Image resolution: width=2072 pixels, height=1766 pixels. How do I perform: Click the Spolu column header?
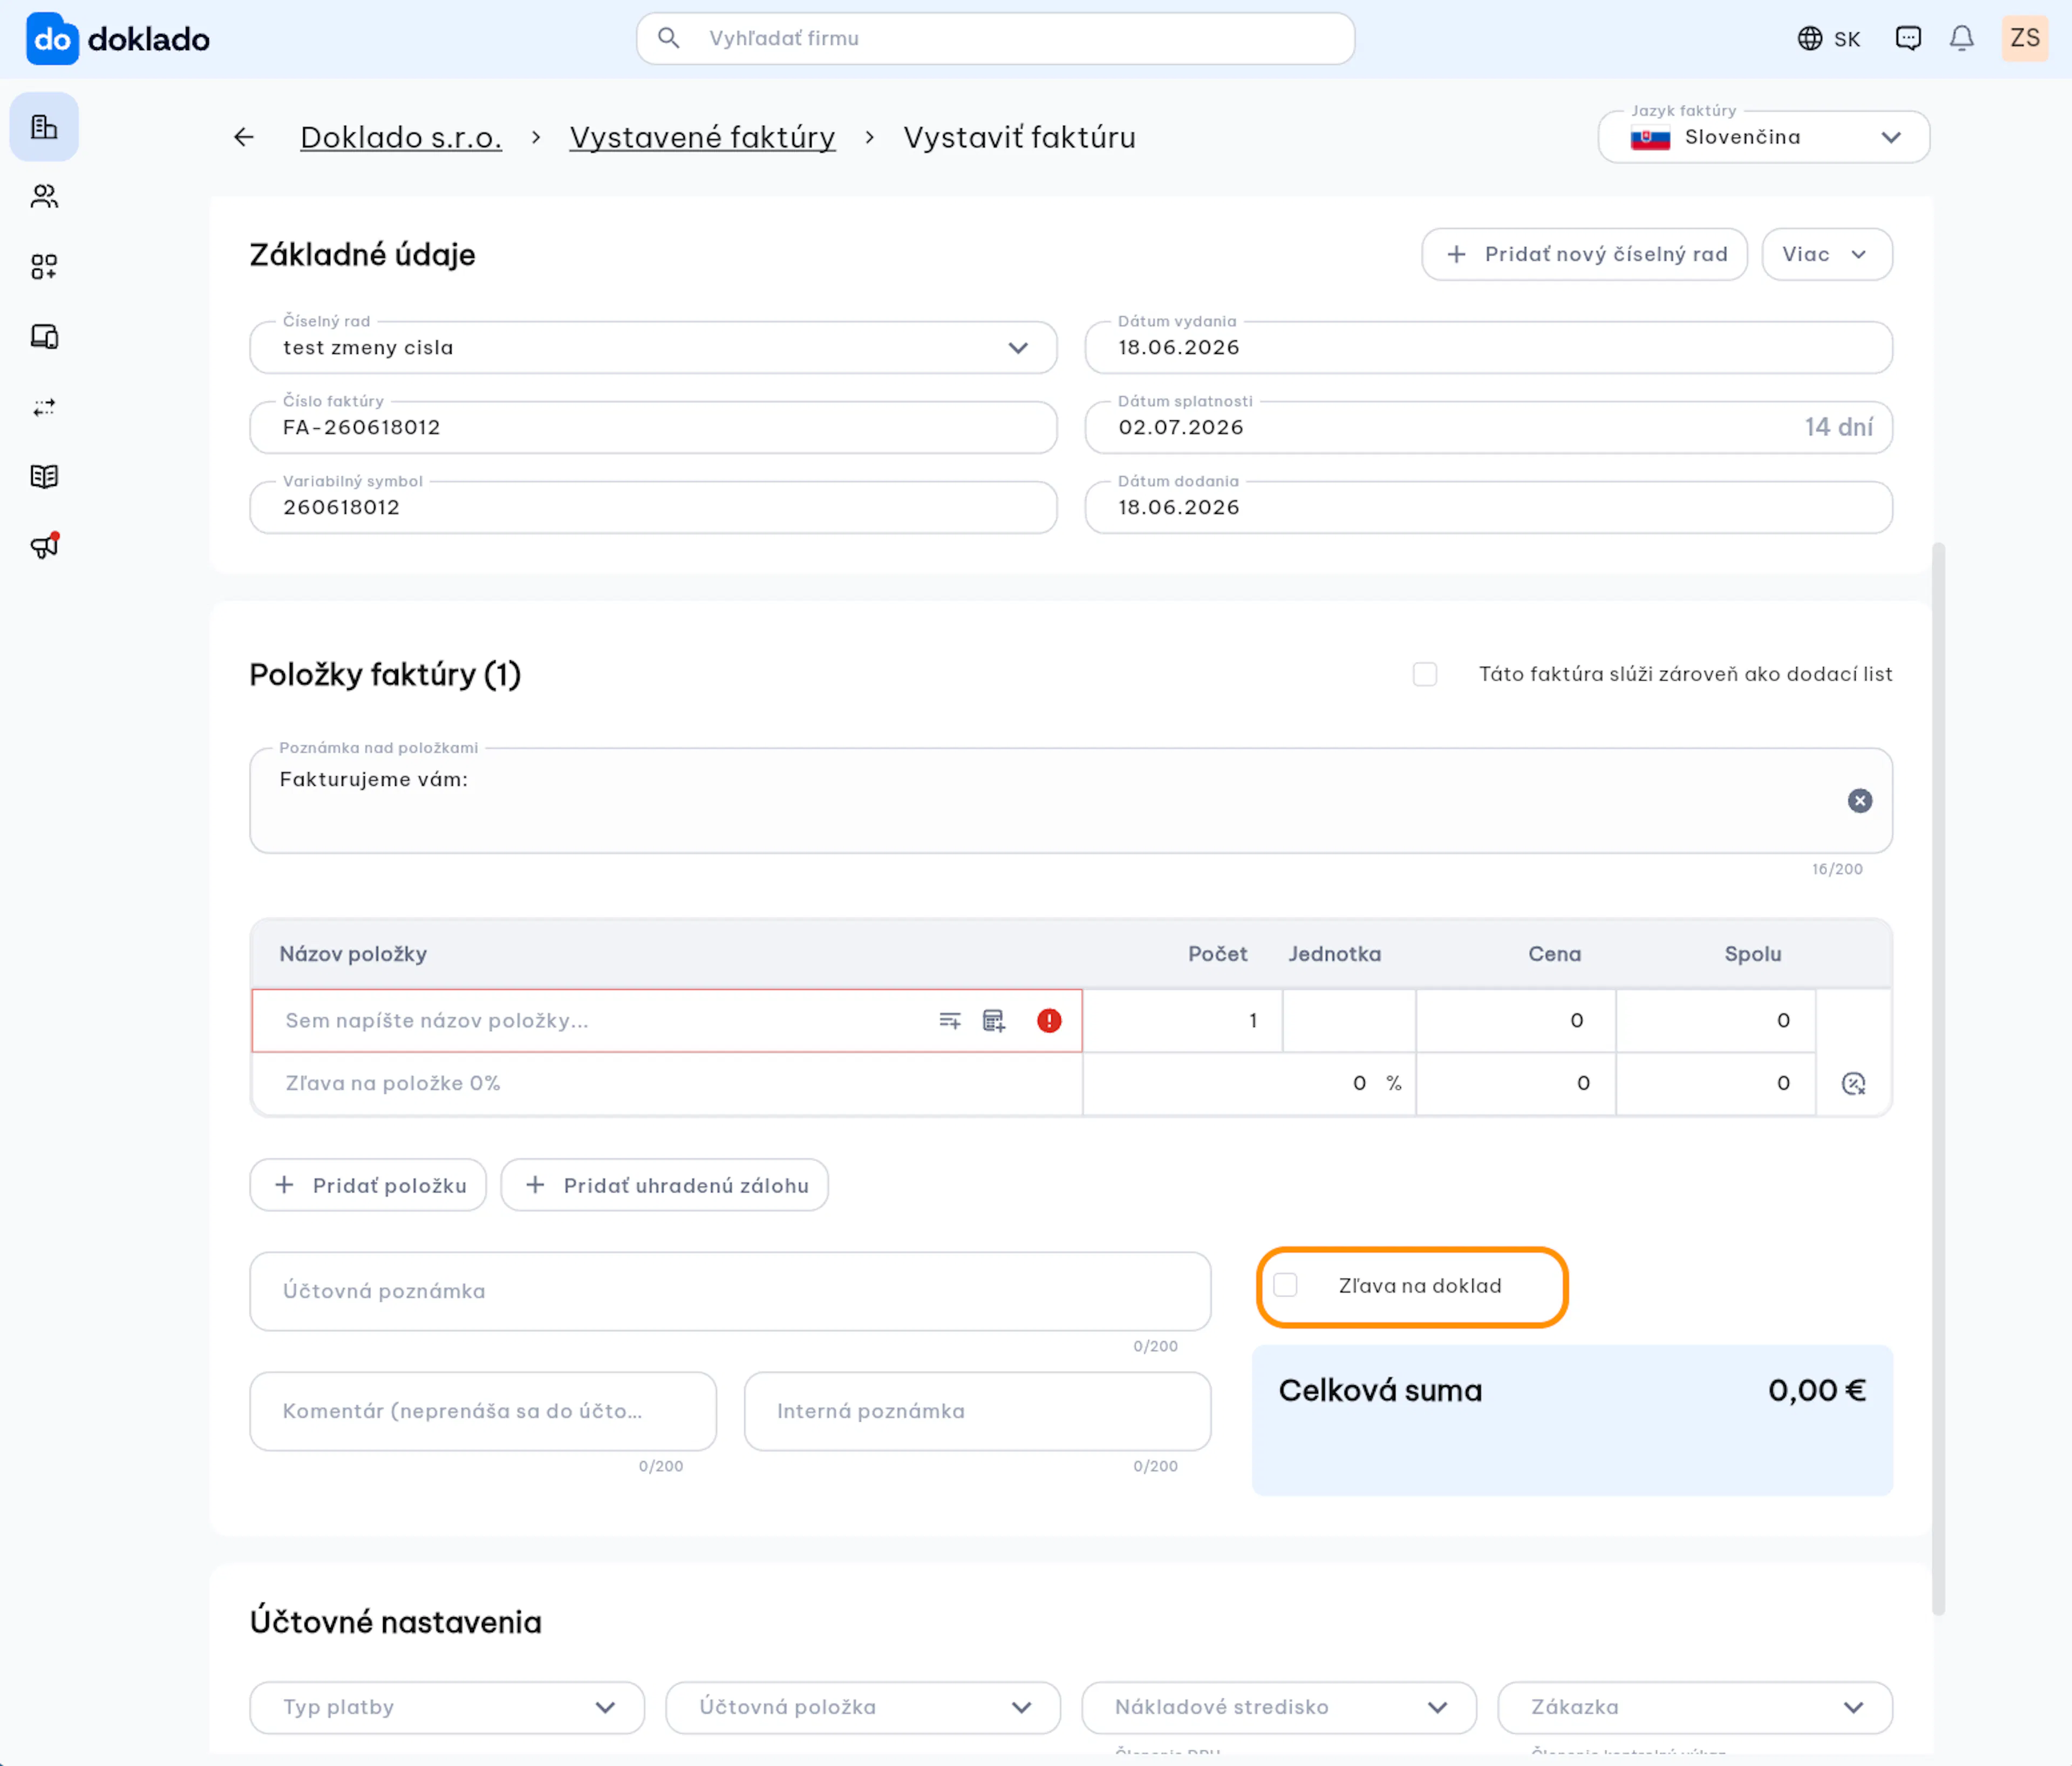1753,954
